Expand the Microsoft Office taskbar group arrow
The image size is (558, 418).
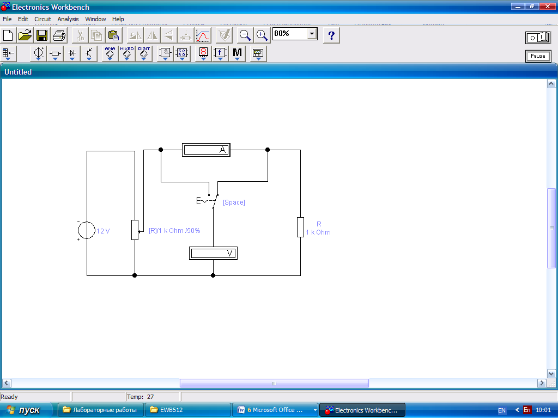[x=315, y=410]
